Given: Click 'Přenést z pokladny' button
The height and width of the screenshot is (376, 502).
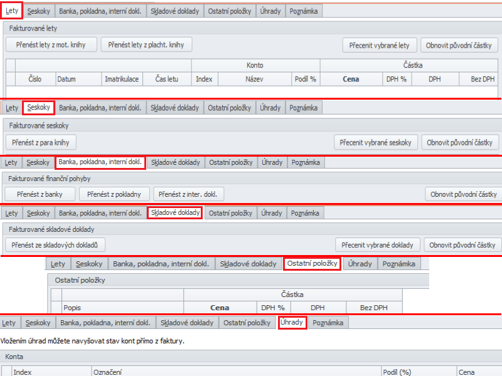Looking at the screenshot, I should click(114, 194).
